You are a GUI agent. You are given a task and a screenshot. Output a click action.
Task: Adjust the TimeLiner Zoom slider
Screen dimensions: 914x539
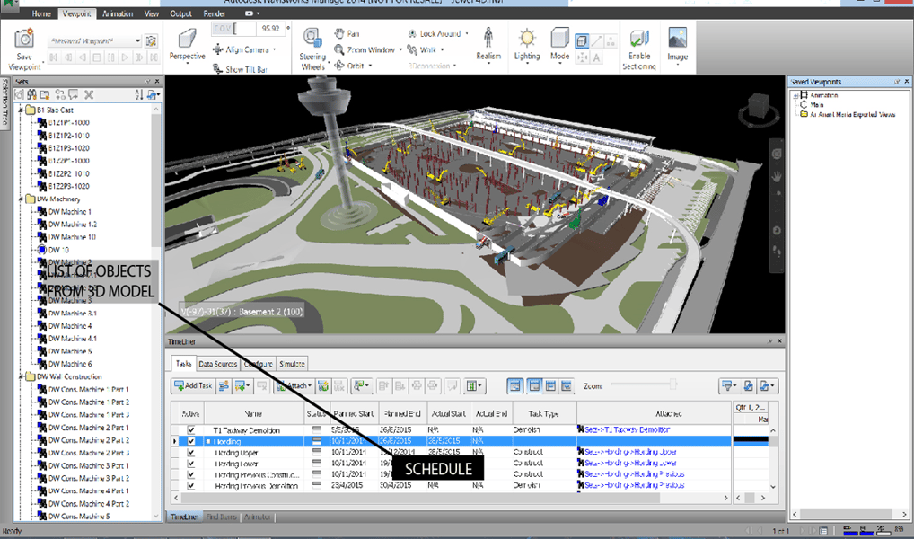[672, 384]
